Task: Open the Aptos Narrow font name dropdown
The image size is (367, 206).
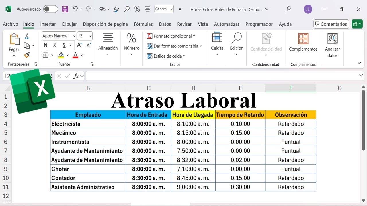Action: click(x=74, y=36)
